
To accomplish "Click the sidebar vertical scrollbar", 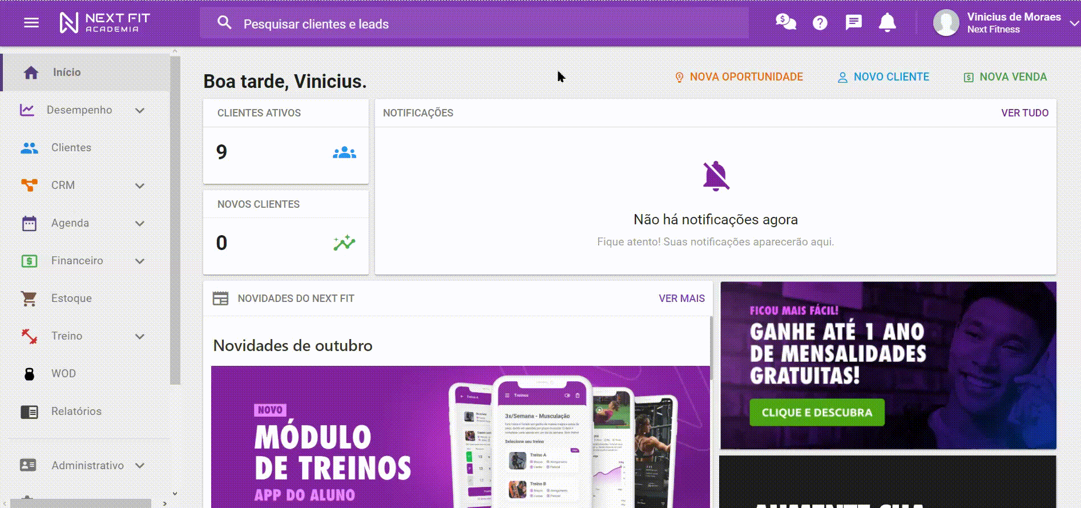I will pos(175,220).
